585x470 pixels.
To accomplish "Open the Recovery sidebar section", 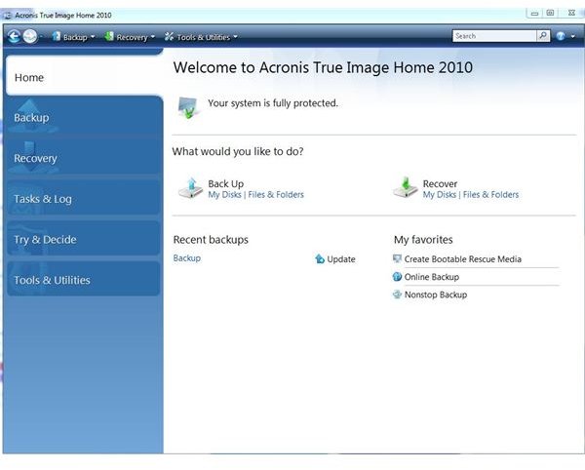I will [84, 157].
